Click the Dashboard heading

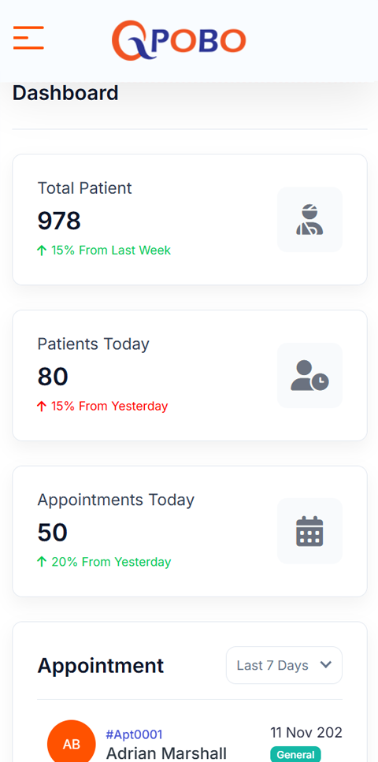click(x=65, y=93)
